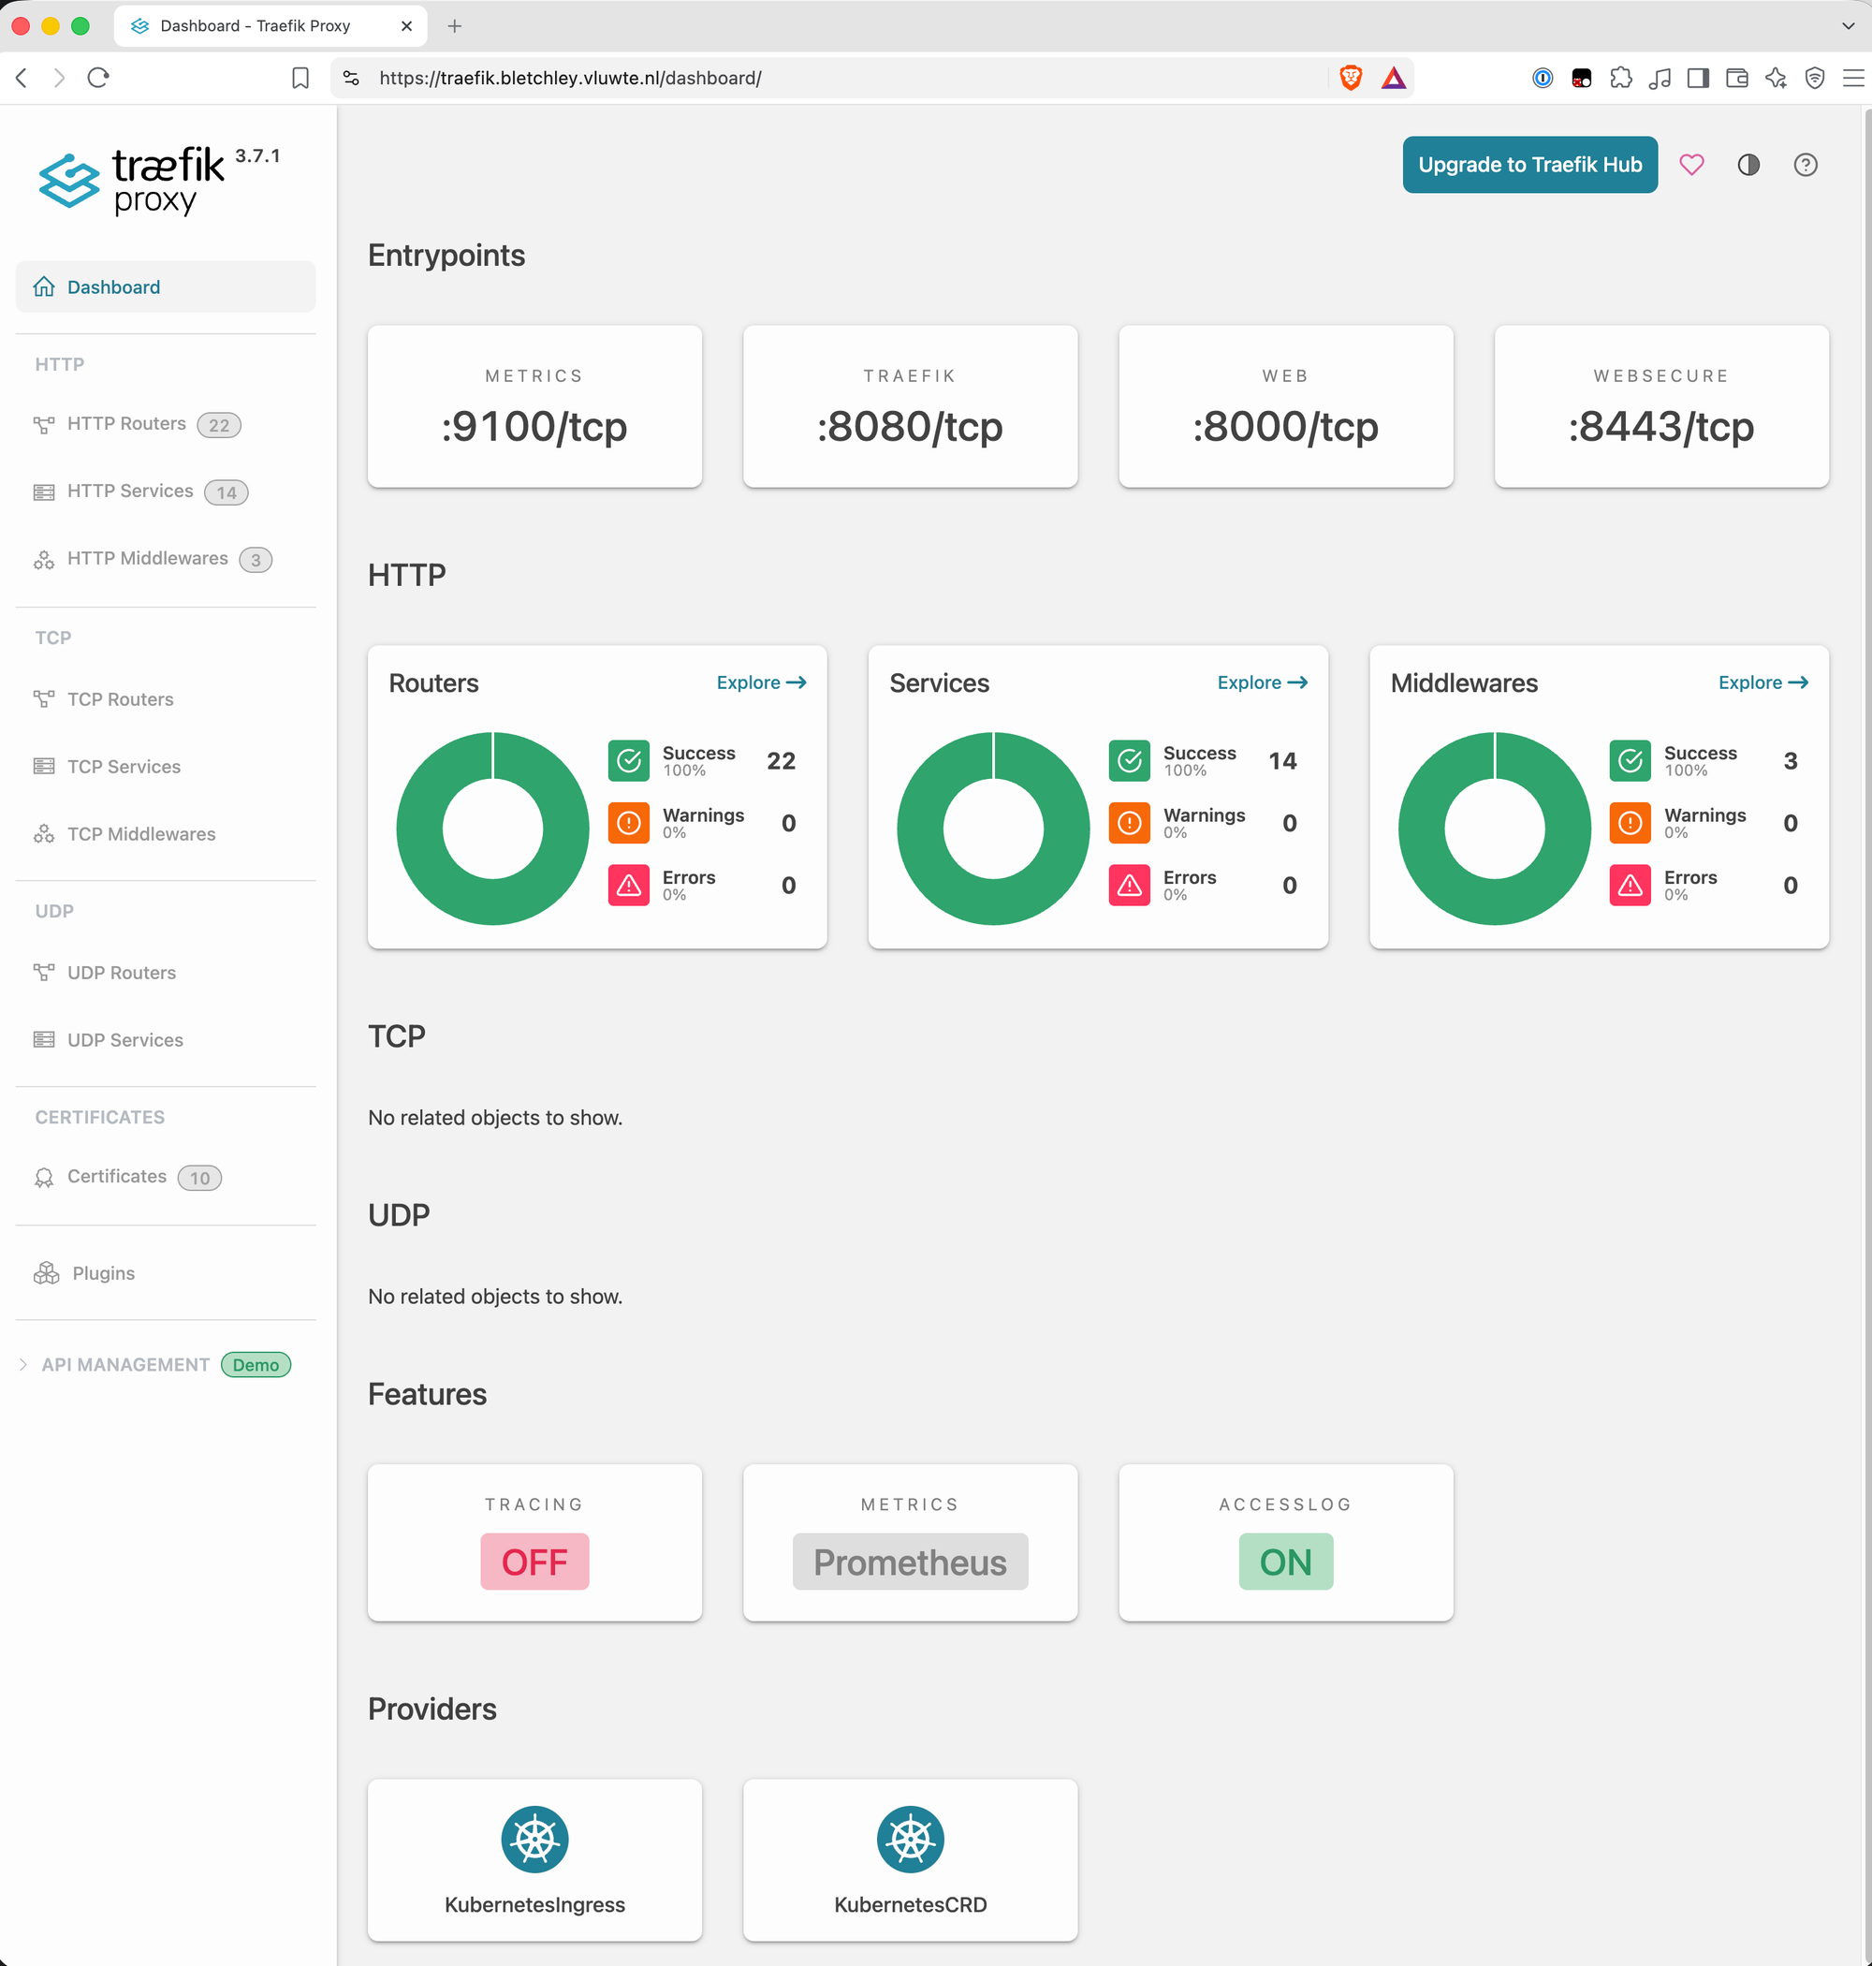The height and width of the screenshot is (1966, 1872).
Task: Open the extensions puzzle icon
Action: 1620,78
